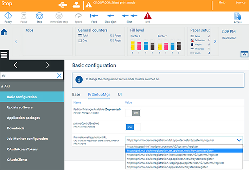This screenshot has width=249, height=170.
Task: Open the K10 warning triangle
Action: (148, 16)
